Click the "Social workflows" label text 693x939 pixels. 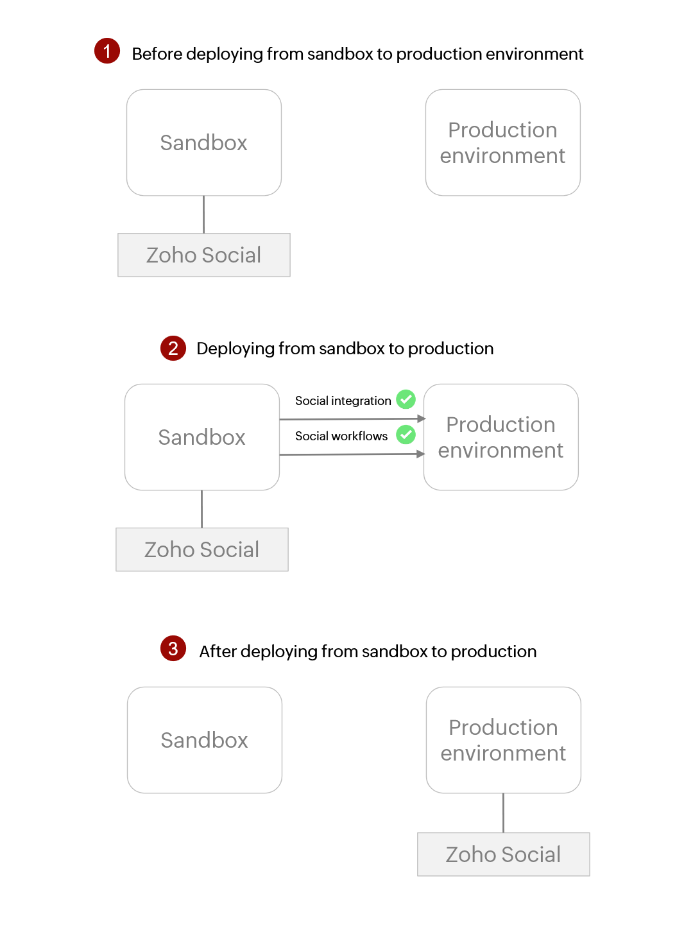tap(341, 436)
